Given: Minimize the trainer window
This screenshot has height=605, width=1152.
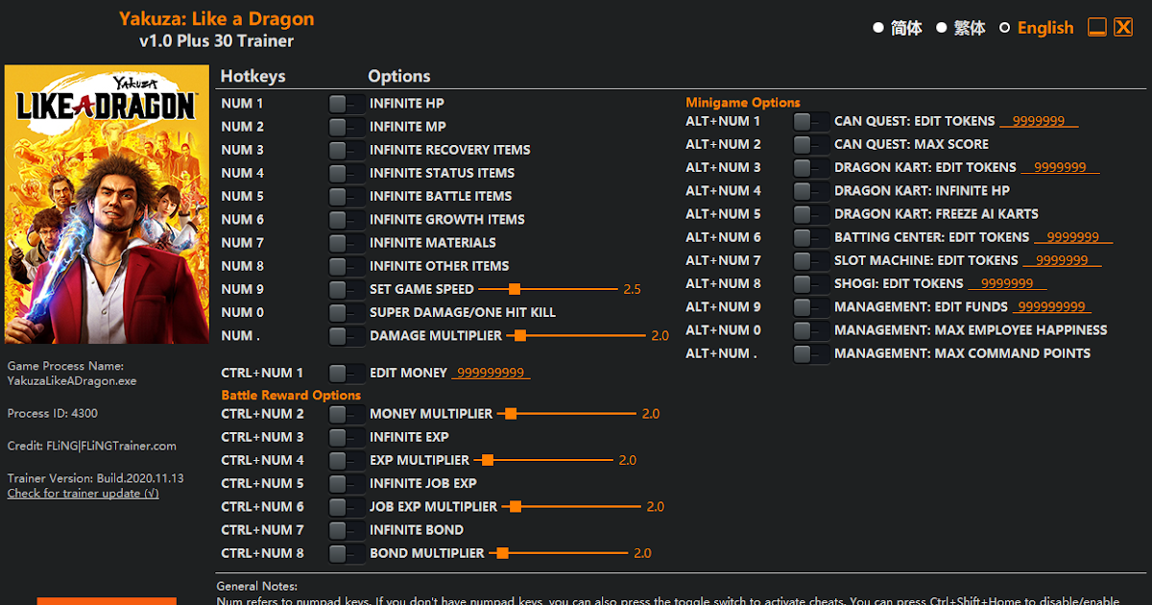Looking at the screenshot, I should pos(1097,27).
